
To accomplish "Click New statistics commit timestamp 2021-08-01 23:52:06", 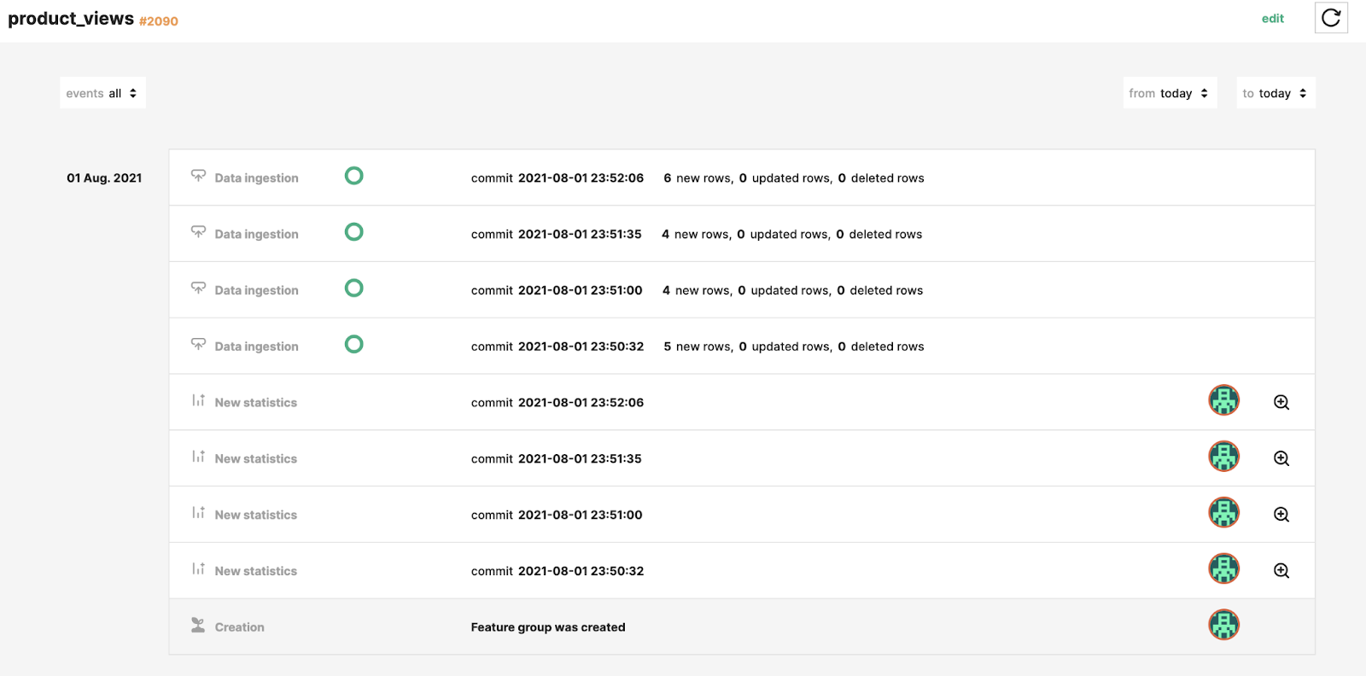I will (x=581, y=403).
